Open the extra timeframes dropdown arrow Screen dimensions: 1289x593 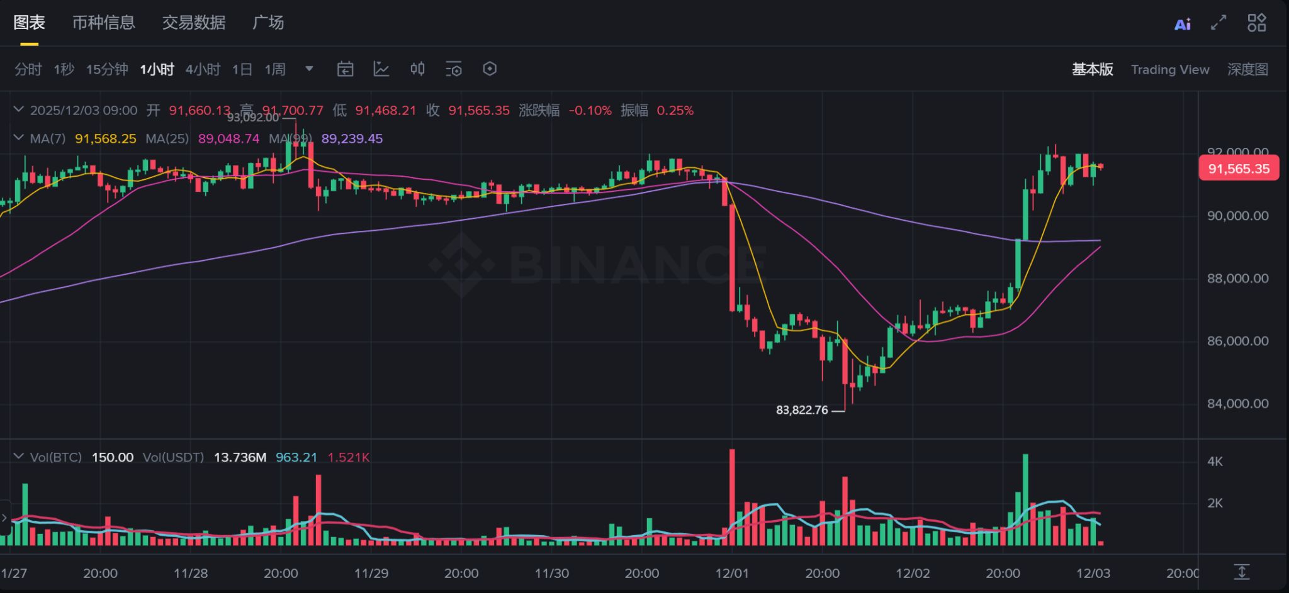308,69
